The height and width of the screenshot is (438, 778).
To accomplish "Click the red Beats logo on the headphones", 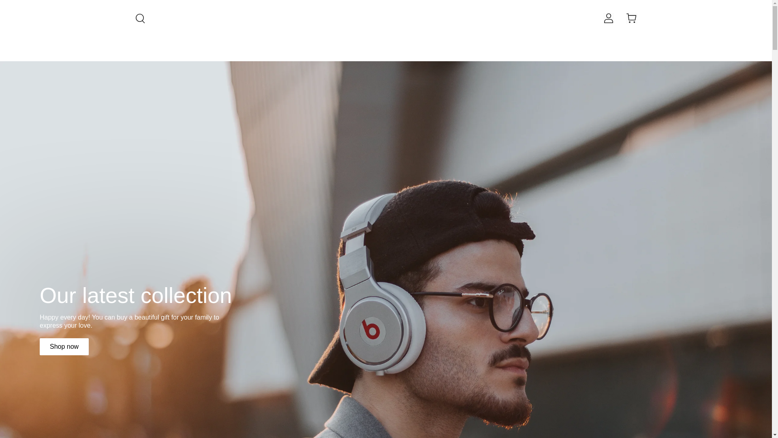I will (371, 330).
